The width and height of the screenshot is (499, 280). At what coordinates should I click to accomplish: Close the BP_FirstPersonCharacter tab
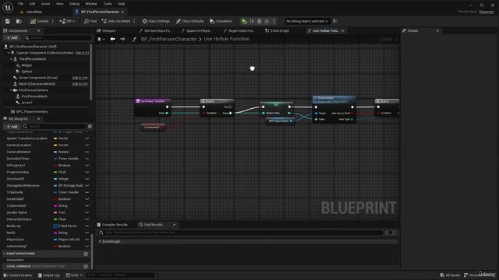click(x=123, y=12)
